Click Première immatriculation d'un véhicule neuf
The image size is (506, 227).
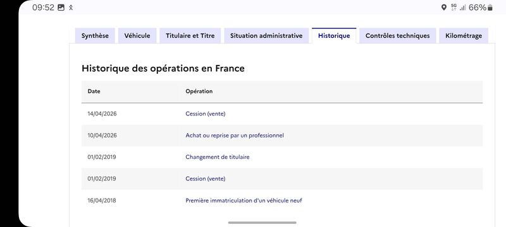[244, 201]
